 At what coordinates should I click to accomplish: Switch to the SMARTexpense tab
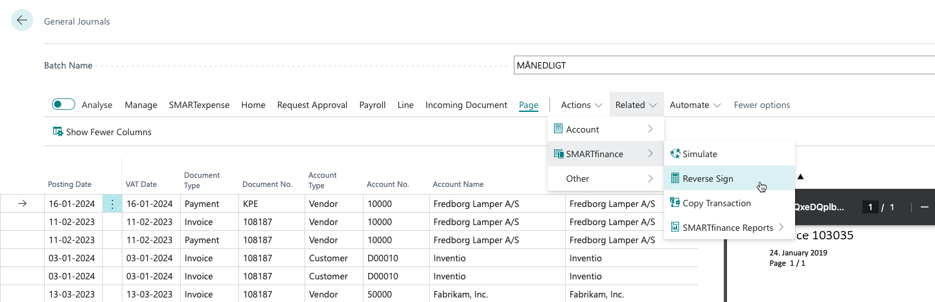pos(199,105)
